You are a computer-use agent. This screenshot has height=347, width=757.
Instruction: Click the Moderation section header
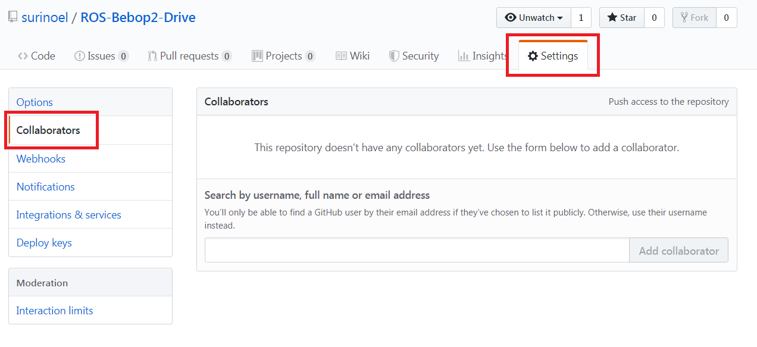click(90, 283)
